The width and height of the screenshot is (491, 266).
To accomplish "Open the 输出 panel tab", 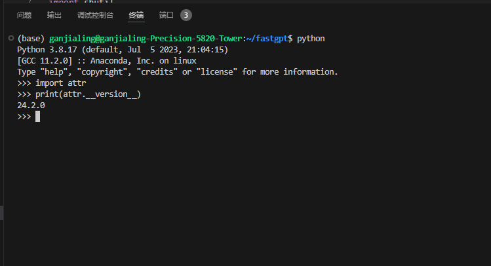I will [x=54, y=15].
